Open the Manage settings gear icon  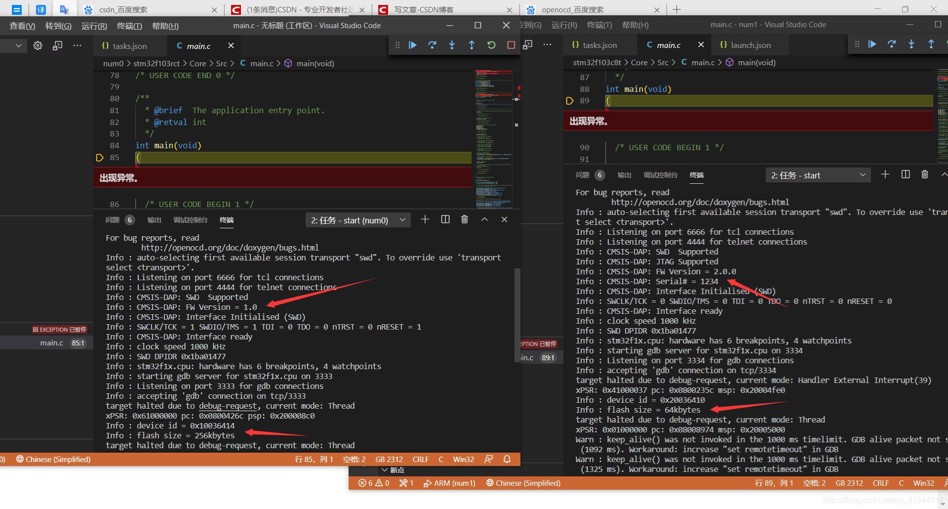(38, 45)
